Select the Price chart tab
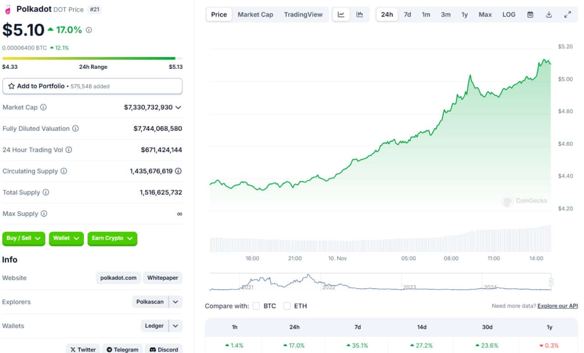The width and height of the screenshot is (584, 353). click(x=219, y=15)
